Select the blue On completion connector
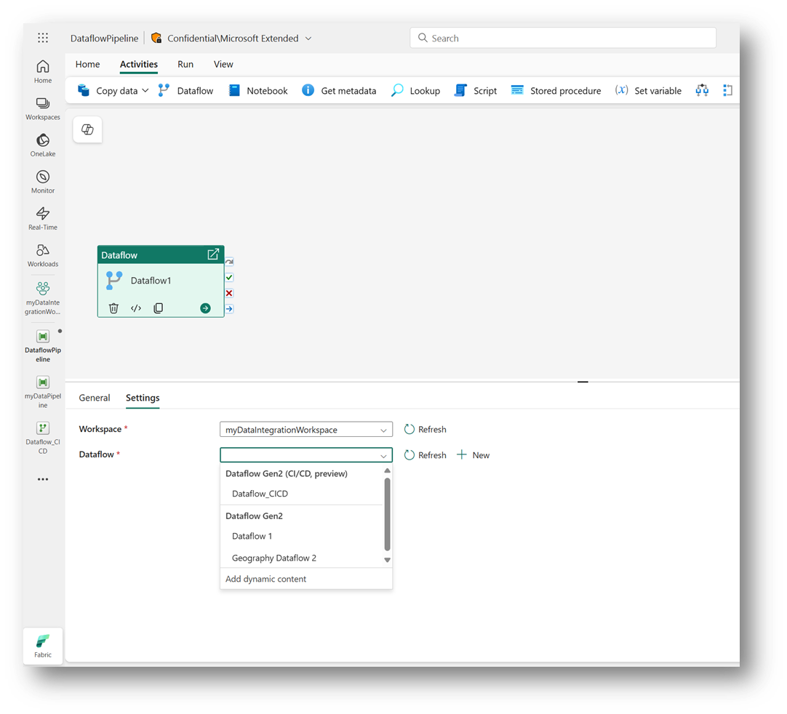This screenshot has width=787, height=714. click(x=229, y=308)
